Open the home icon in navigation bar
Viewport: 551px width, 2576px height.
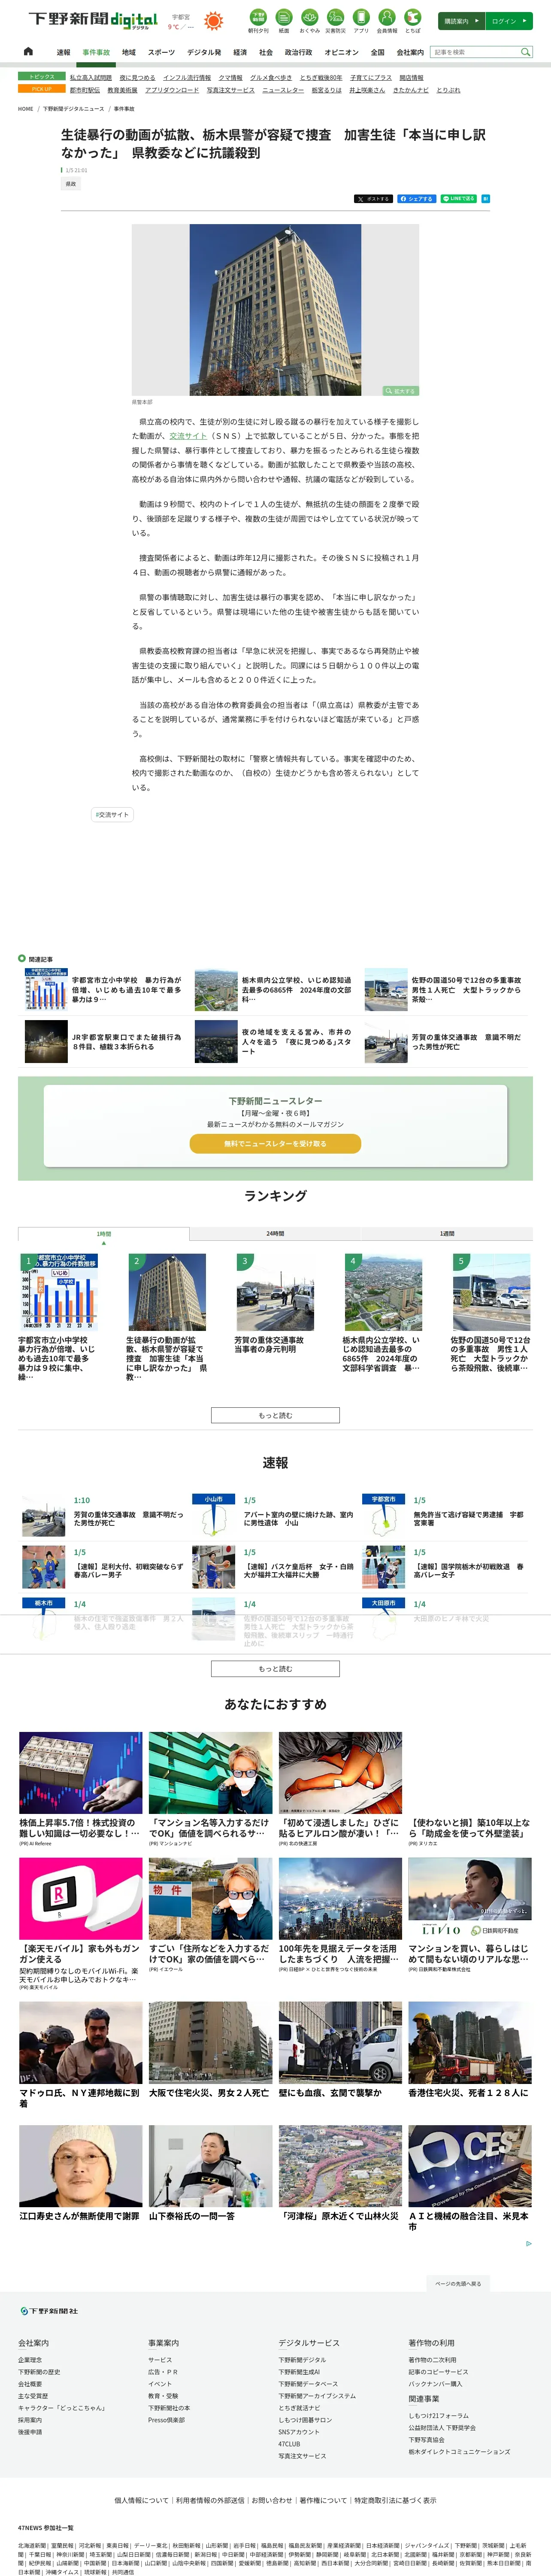[28, 51]
